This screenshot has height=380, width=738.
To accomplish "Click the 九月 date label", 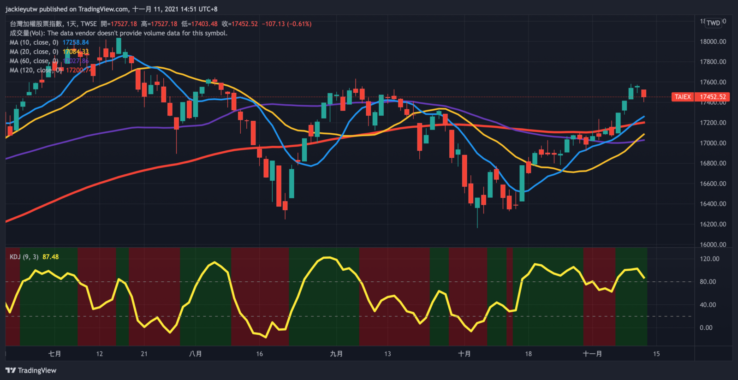I will [336, 354].
